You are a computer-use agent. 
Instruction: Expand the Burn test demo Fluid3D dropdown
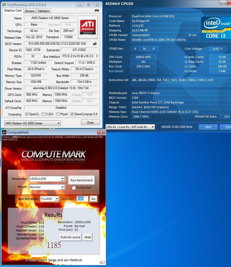pos(56,199)
